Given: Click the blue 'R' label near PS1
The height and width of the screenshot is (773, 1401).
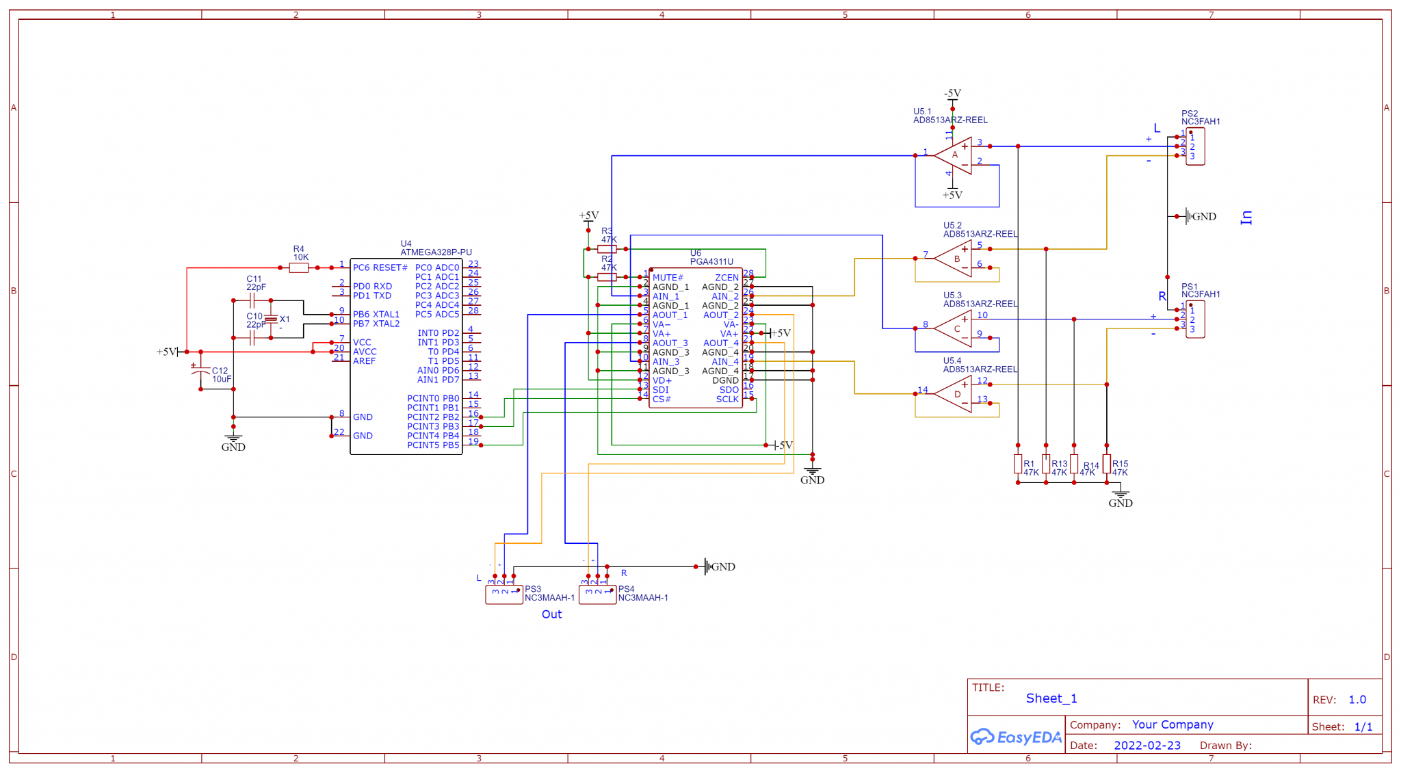Looking at the screenshot, I should click(1162, 296).
